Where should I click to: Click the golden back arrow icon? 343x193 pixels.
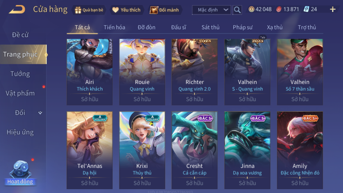pos(17,10)
